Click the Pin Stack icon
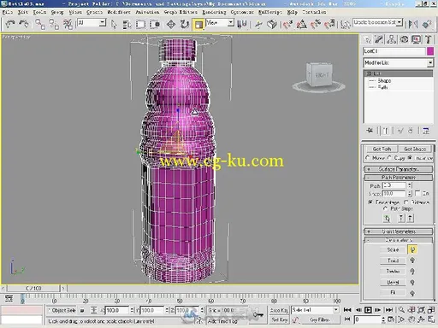The image size is (438, 328). pyautogui.click(x=370, y=131)
